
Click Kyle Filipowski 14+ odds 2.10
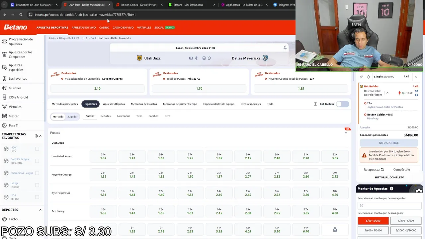(219, 193)
